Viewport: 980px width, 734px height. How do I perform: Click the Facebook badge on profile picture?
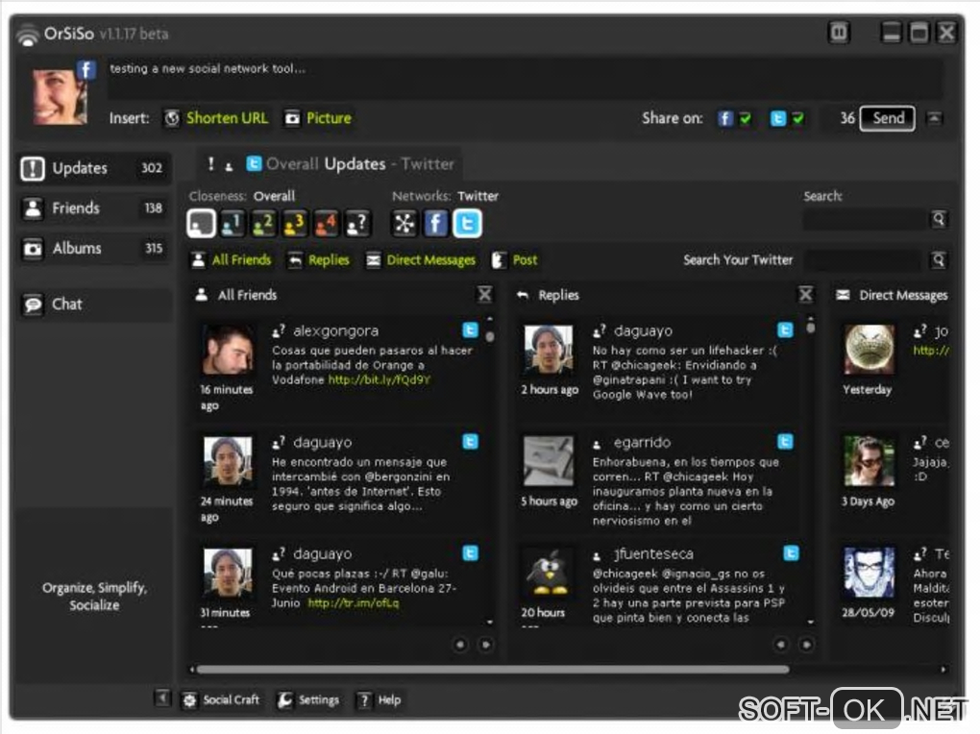86,69
